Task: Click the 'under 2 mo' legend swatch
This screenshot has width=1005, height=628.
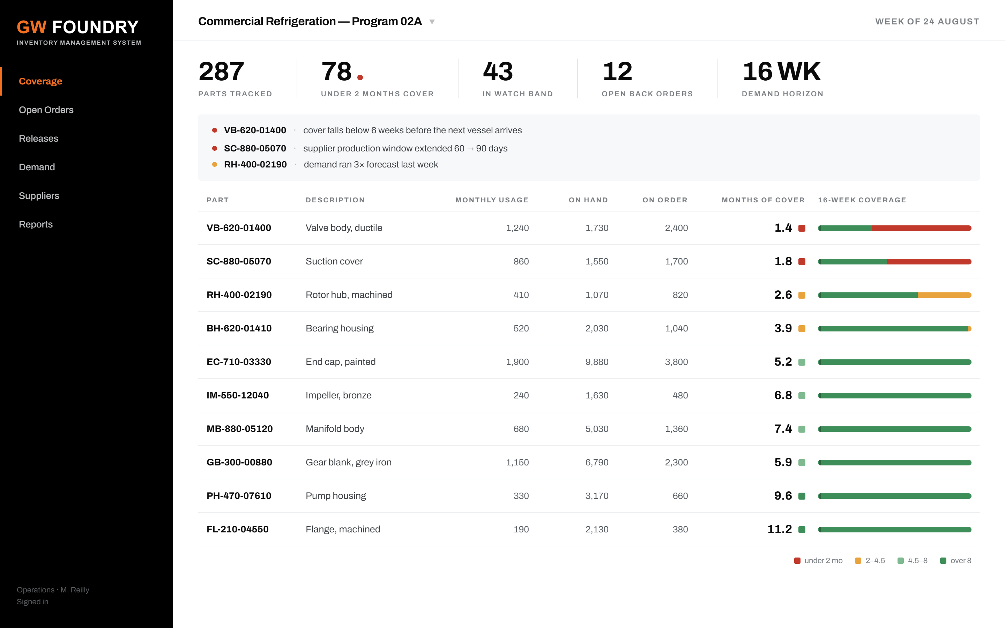Action: click(797, 561)
